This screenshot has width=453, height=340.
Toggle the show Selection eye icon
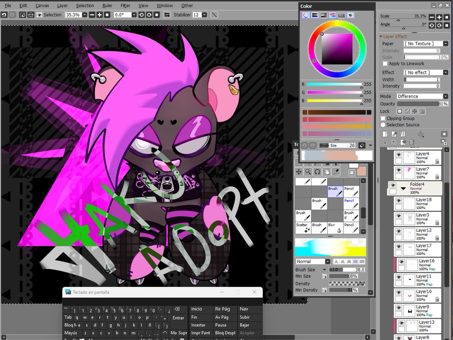39,15
